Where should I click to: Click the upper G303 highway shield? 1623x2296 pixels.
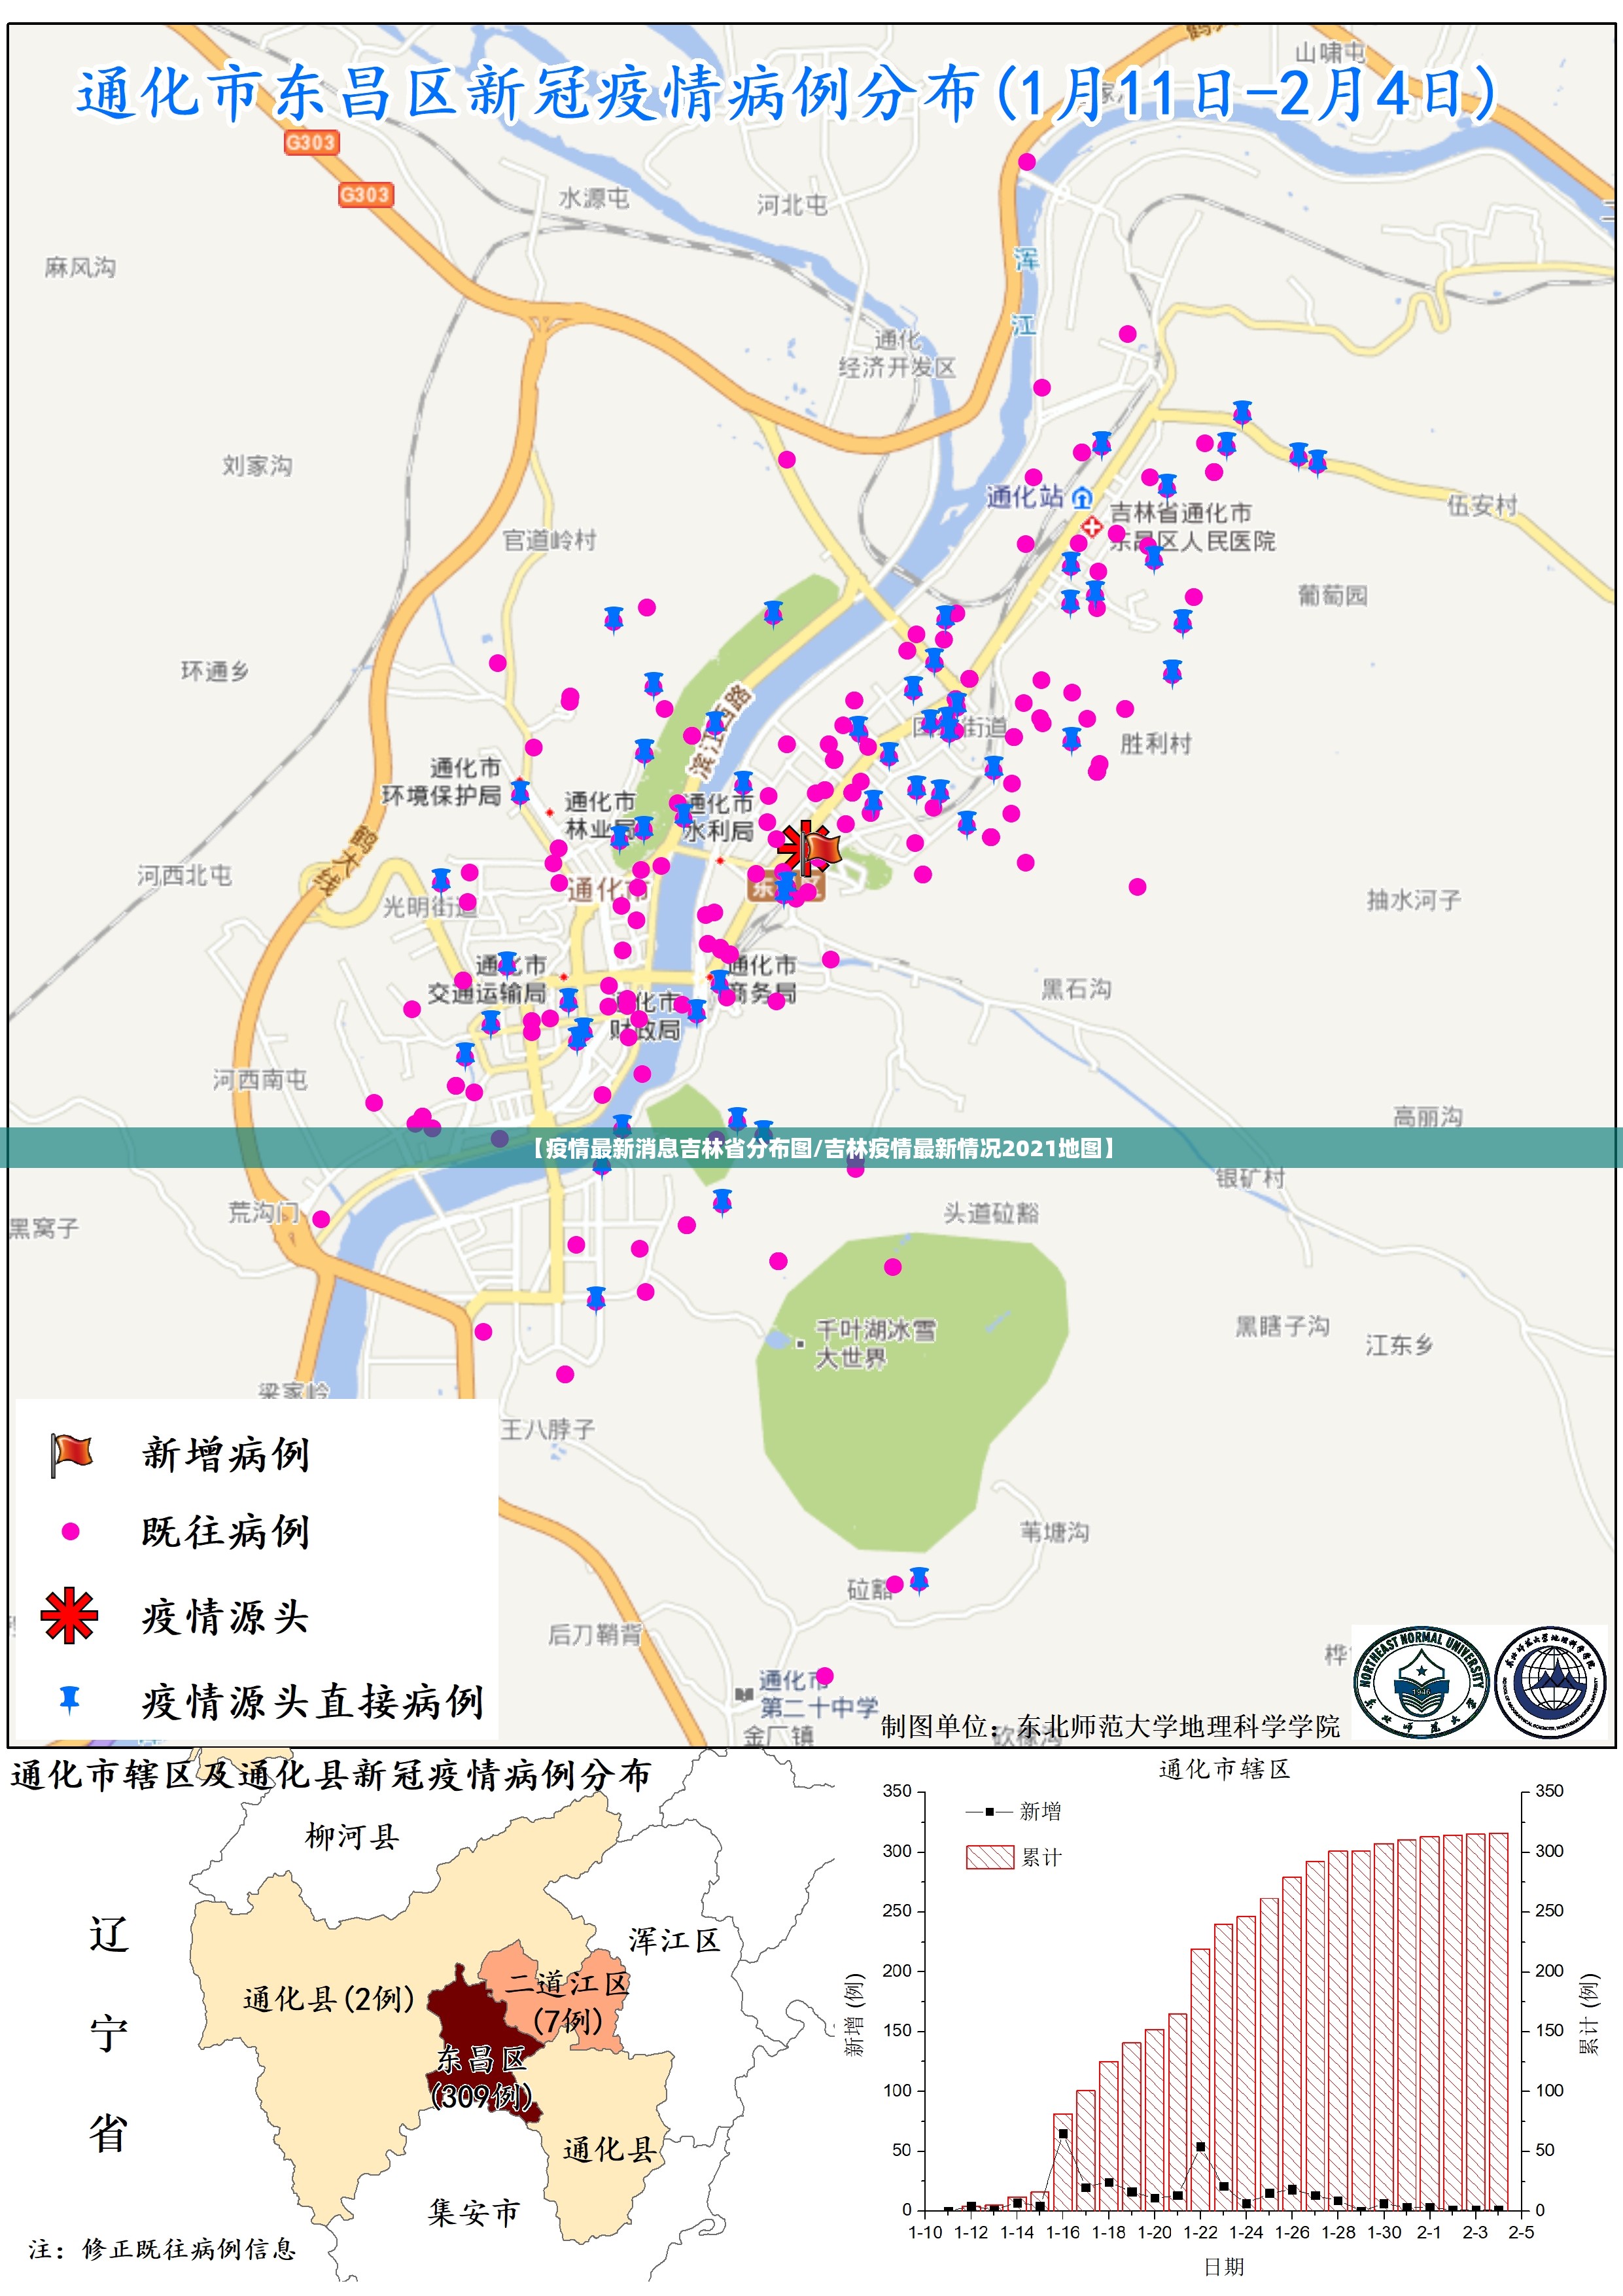click(311, 142)
